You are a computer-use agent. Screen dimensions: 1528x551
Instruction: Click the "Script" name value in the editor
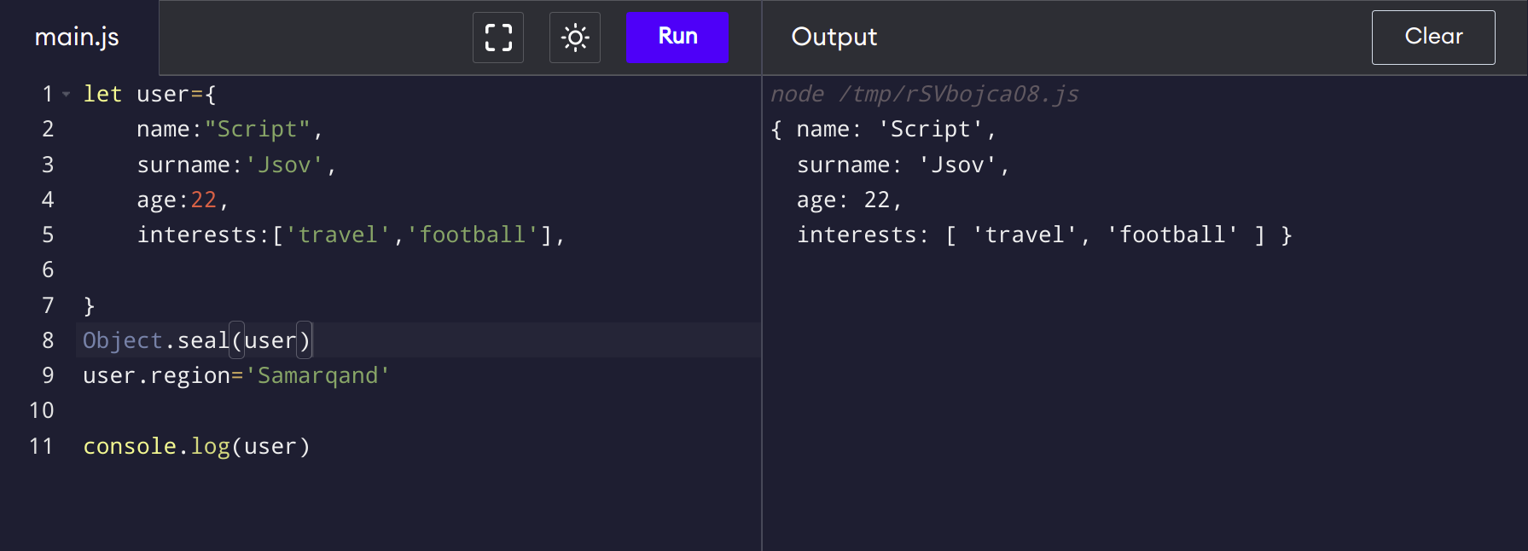pyautogui.click(x=257, y=130)
